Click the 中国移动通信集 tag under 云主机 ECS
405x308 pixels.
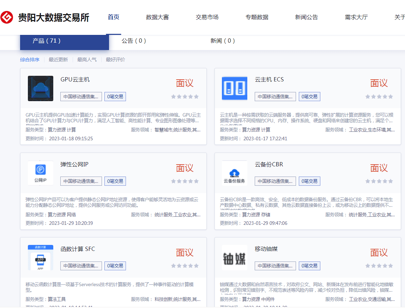click(x=275, y=97)
